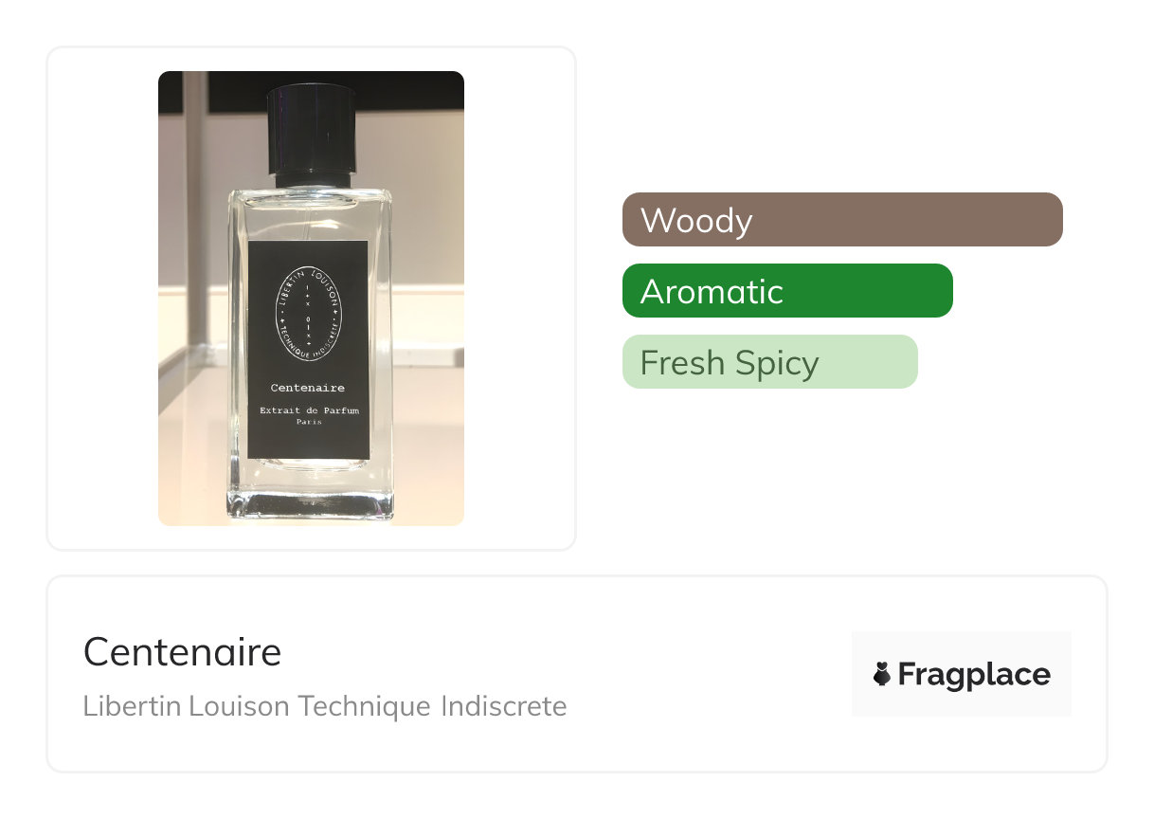This screenshot has width=1154, height=819.
Task: Click the Centenaire perfume title
Action: coord(183,652)
